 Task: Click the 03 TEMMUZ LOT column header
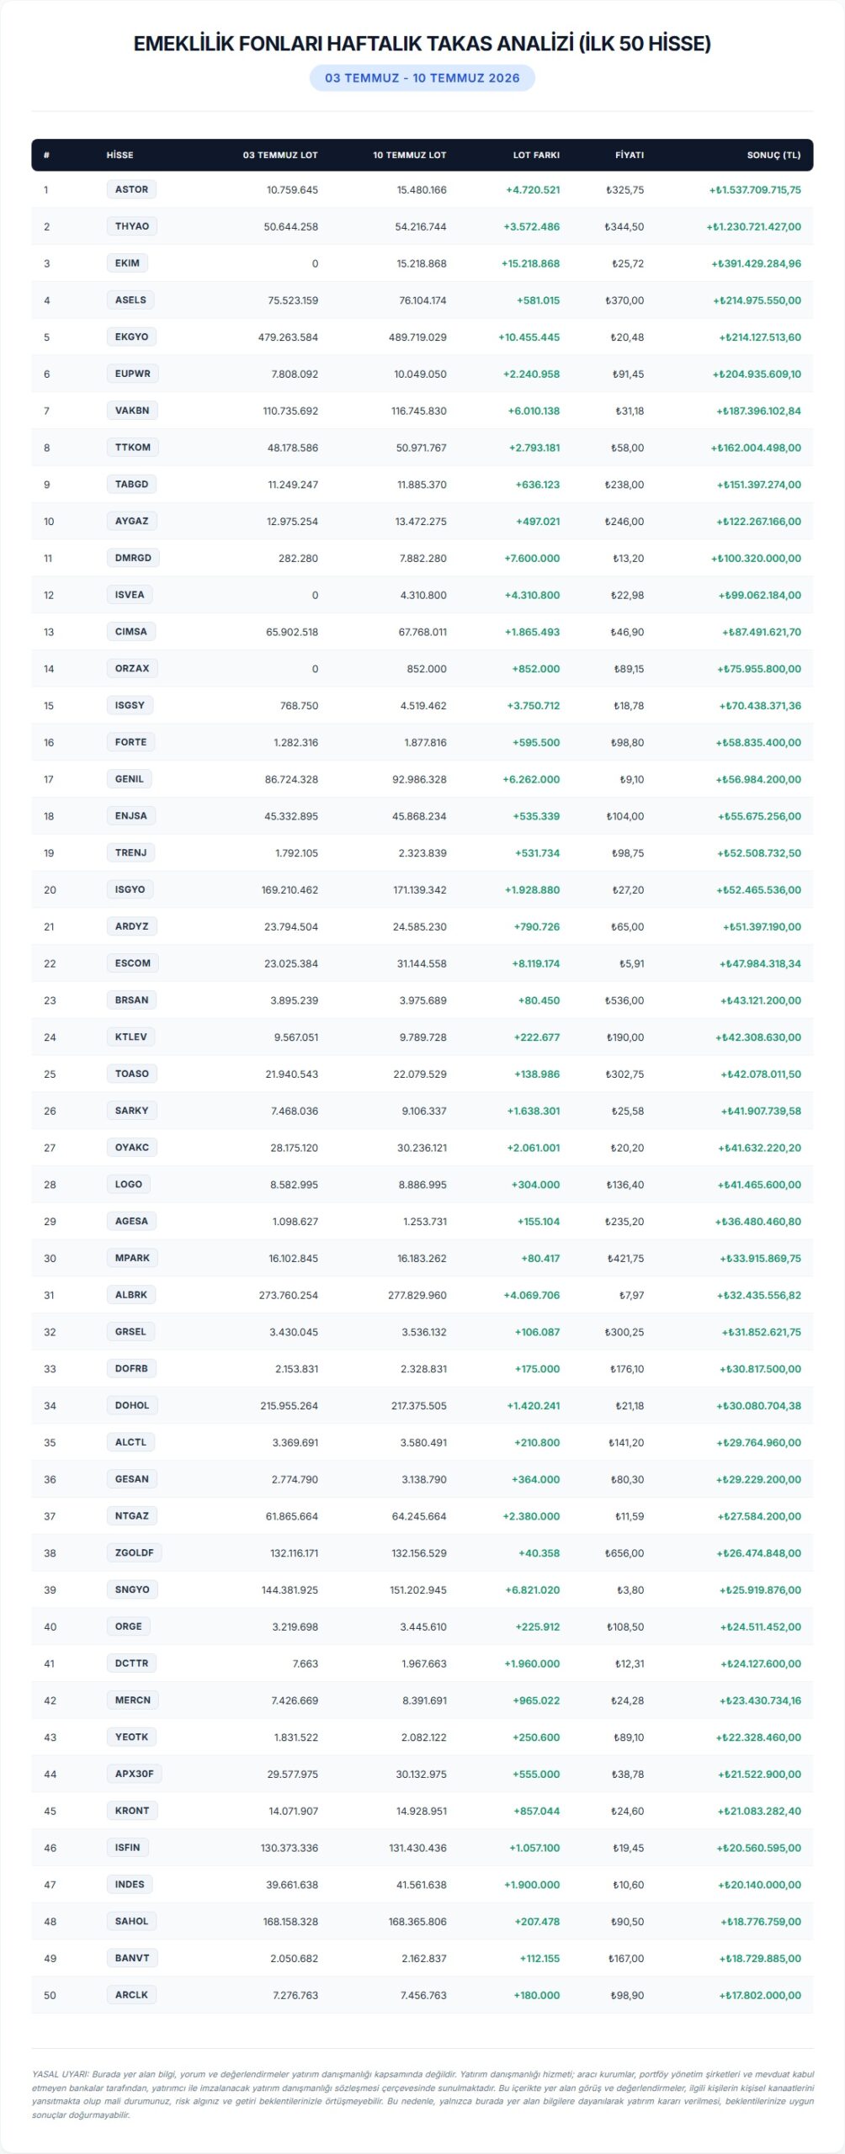click(280, 155)
